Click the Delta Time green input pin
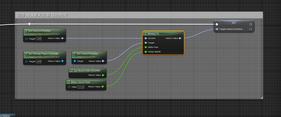The height and width of the screenshot is (117, 281). coord(146,47)
